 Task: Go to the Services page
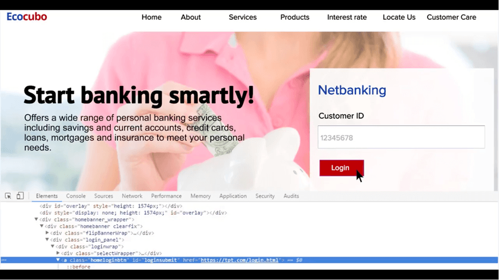point(243,17)
